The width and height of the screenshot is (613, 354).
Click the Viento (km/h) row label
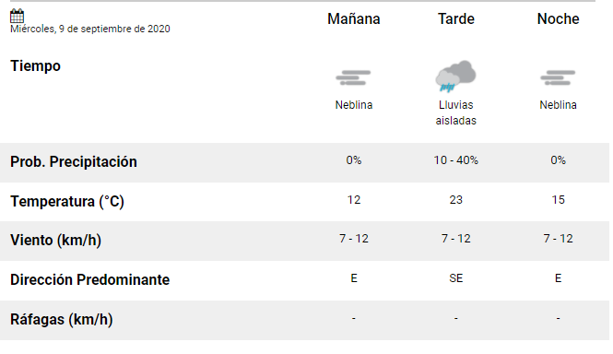tap(55, 241)
